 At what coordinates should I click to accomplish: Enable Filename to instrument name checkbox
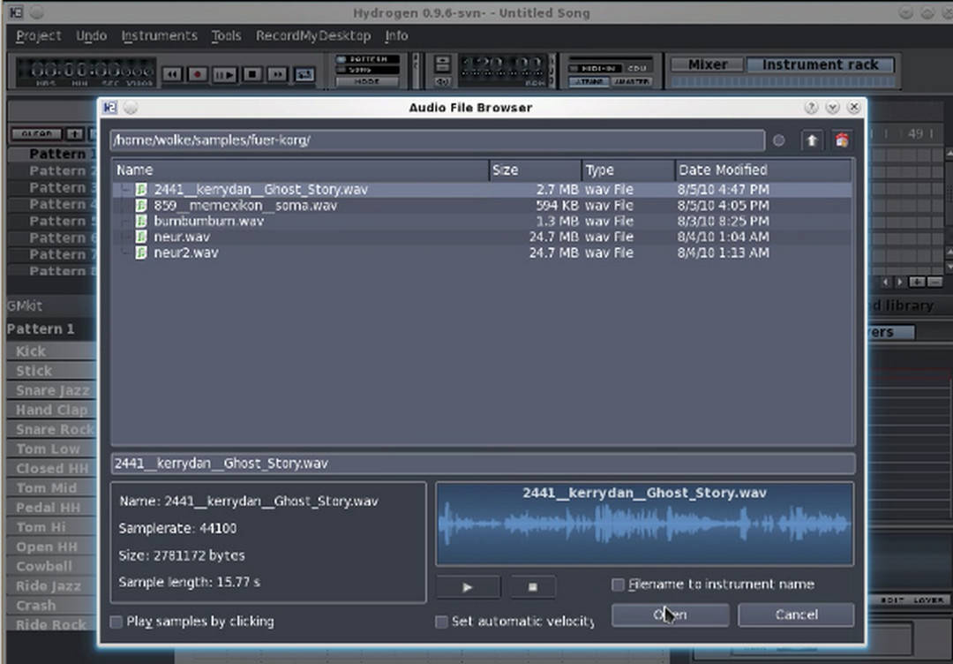click(x=618, y=585)
